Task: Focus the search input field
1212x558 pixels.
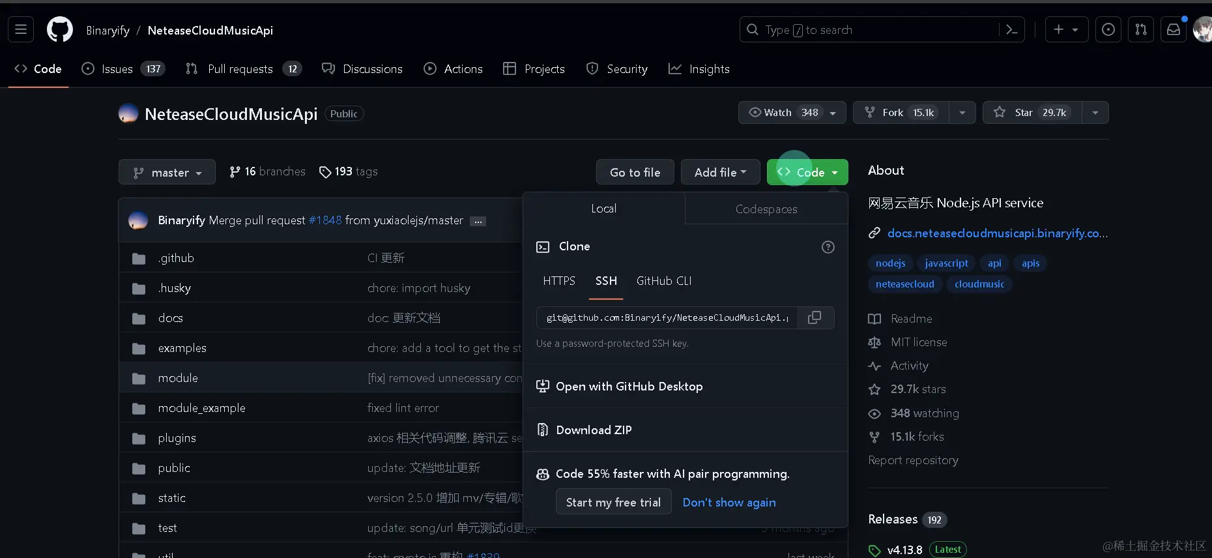Action: click(x=882, y=30)
